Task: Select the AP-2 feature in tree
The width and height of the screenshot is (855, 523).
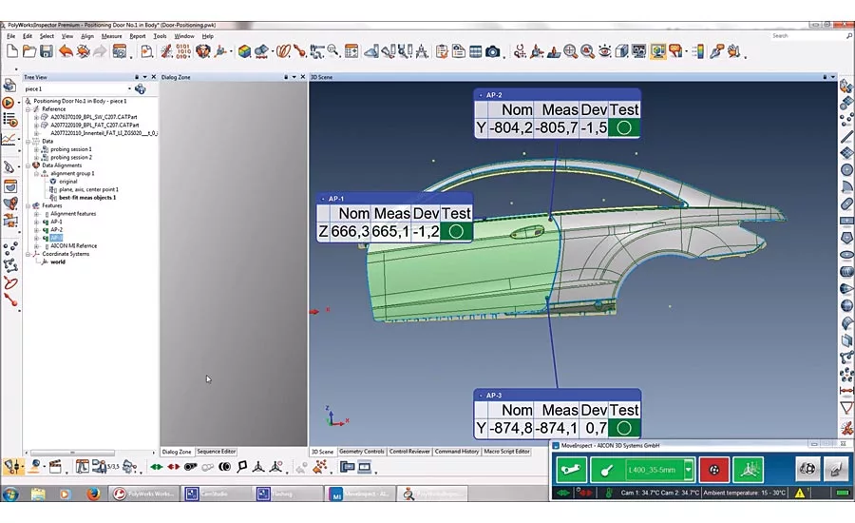Action: 57,230
